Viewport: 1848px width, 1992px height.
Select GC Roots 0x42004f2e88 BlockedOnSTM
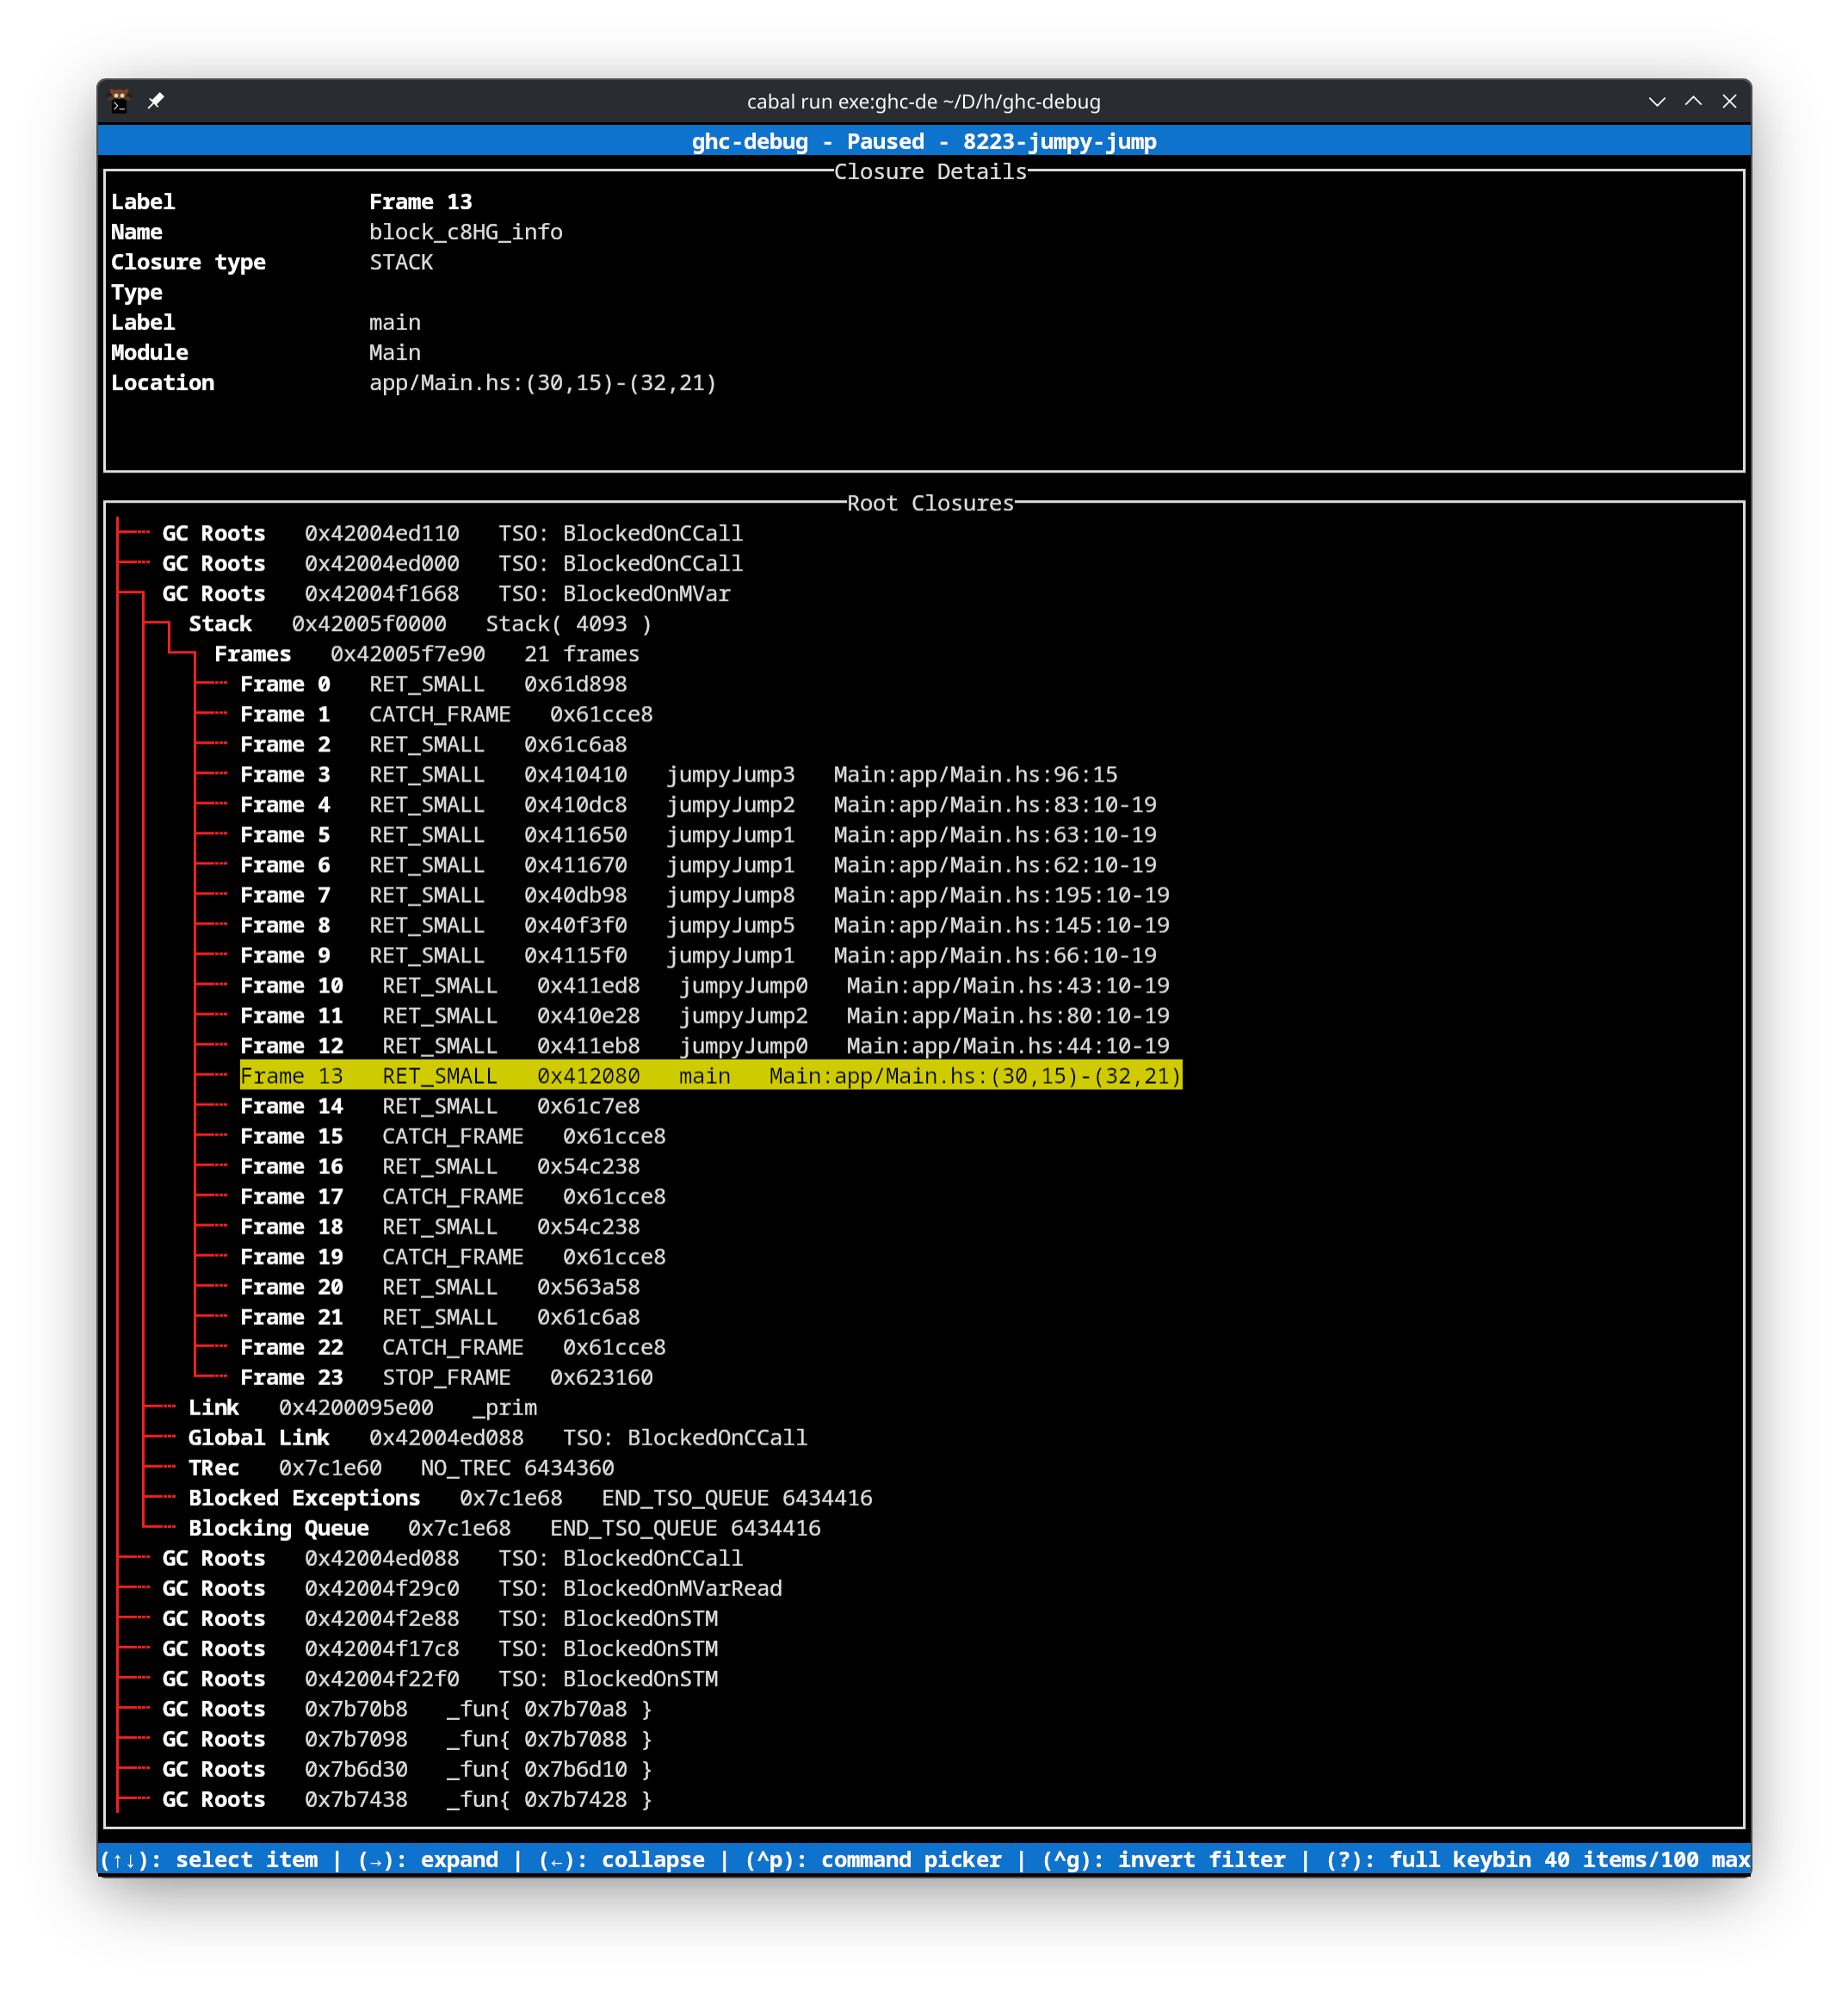click(440, 1619)
